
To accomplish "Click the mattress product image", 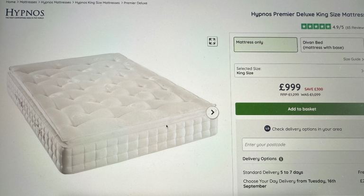I will pos(112,113).
